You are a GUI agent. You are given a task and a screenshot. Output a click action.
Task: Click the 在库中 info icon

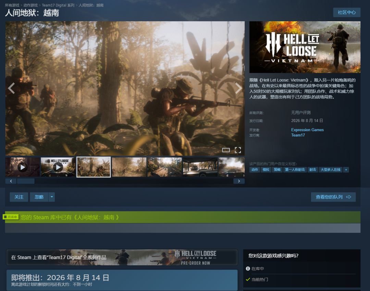pyautogui.click(x=248, y=268)
